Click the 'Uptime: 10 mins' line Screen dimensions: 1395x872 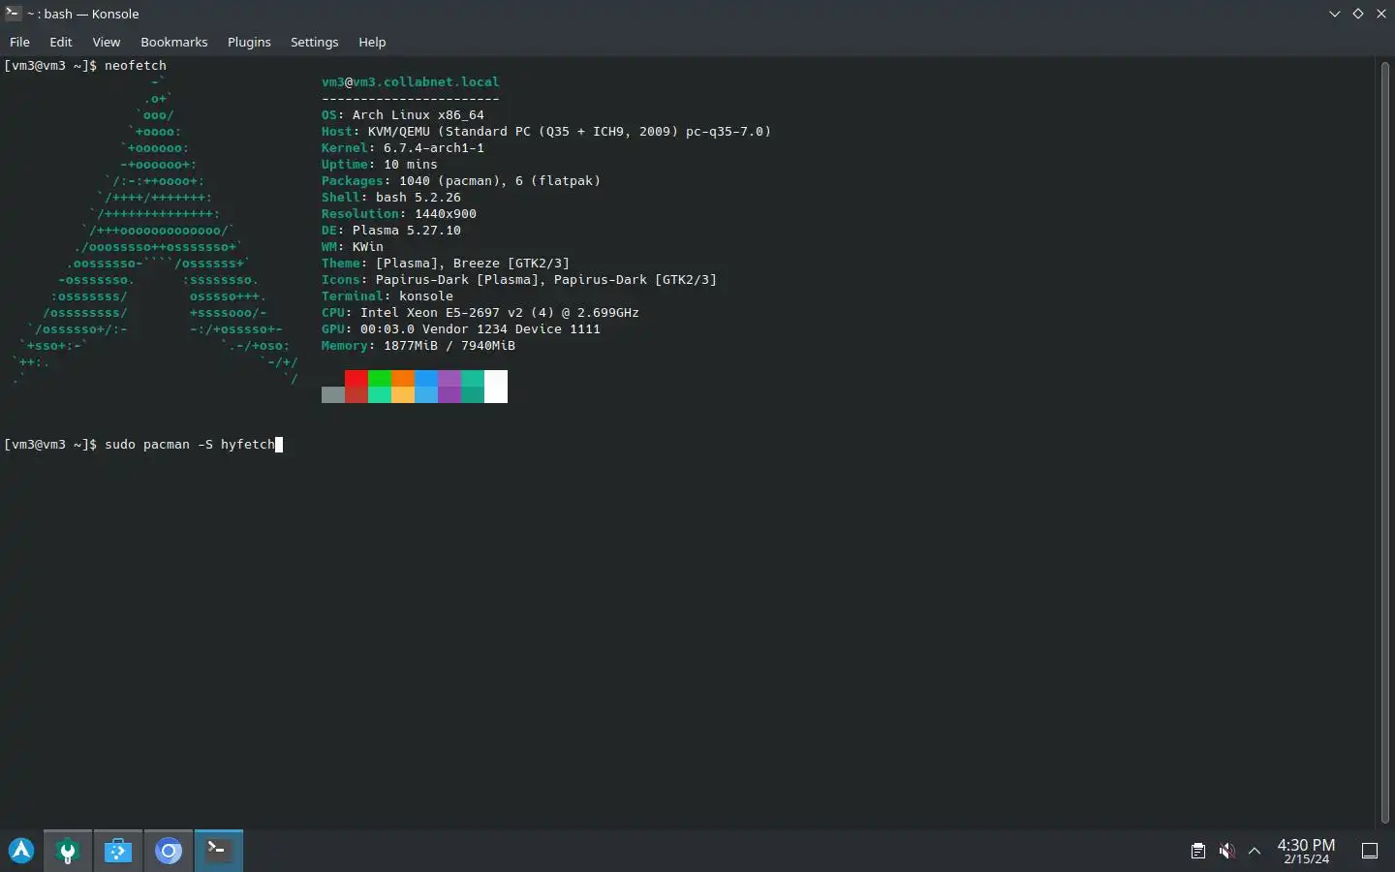(x=380, y=164)
